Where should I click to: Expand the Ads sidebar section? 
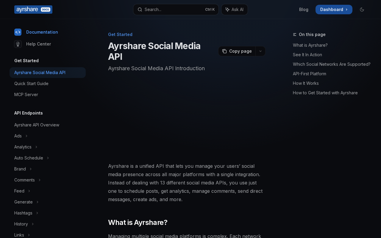26,136
